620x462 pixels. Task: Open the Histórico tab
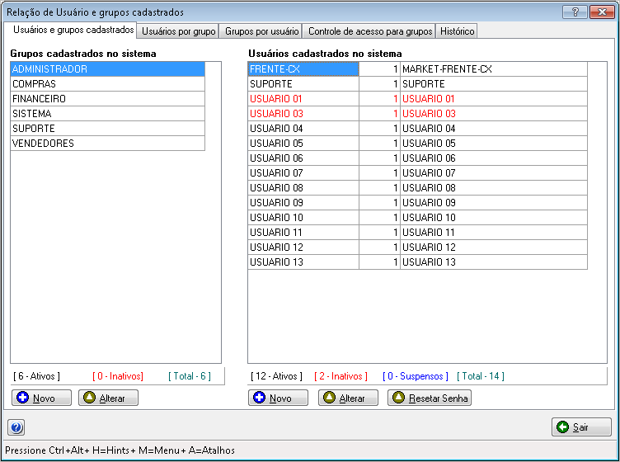coord(457,31)
